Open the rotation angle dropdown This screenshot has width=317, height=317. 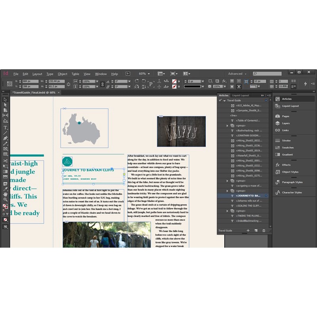[x=129, y=81]
